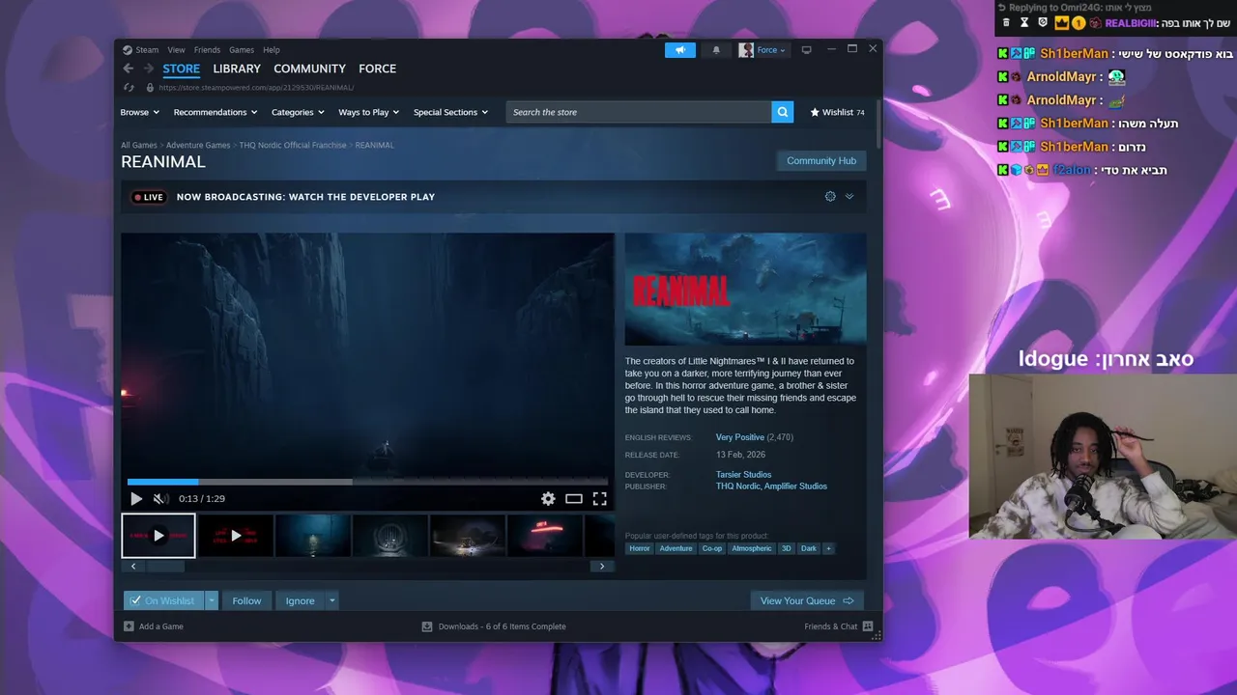Open the Browse dropdown
This screenshot has width=1237, height=695.
[x=139, y=112]
